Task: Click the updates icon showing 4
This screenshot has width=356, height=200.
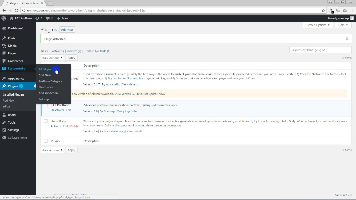Action: (x=37, y=18)
